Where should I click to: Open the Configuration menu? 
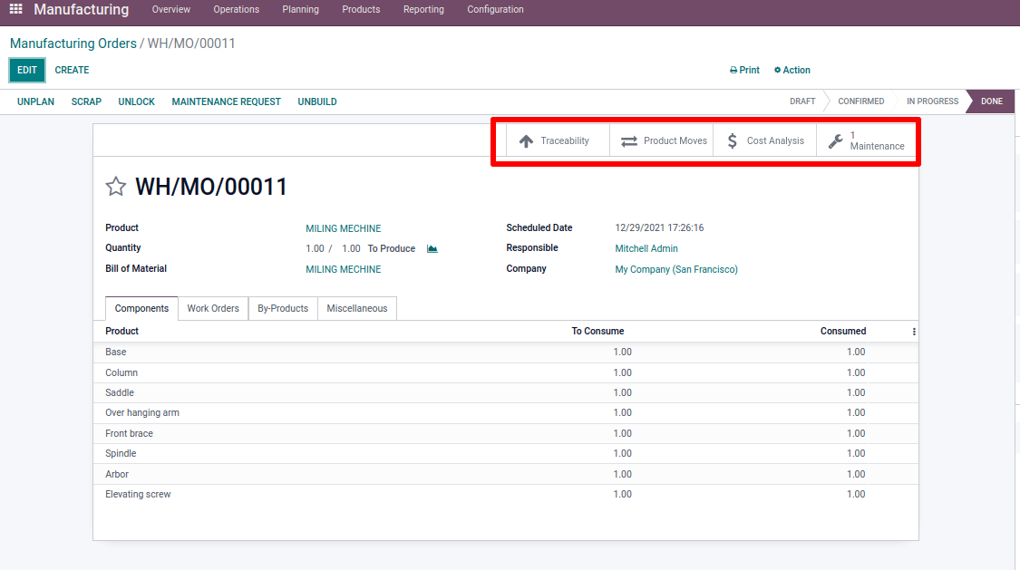(x=495, y=9)
